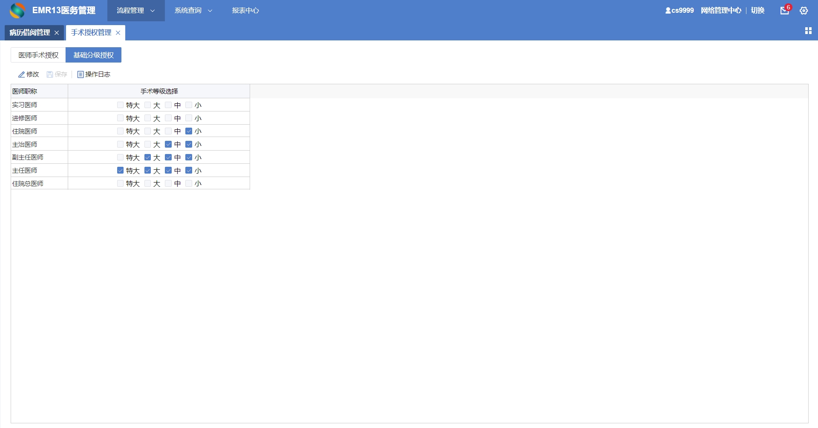818x428 pixels.
Task: Open the settings gear icon
Action: (804, 11)
